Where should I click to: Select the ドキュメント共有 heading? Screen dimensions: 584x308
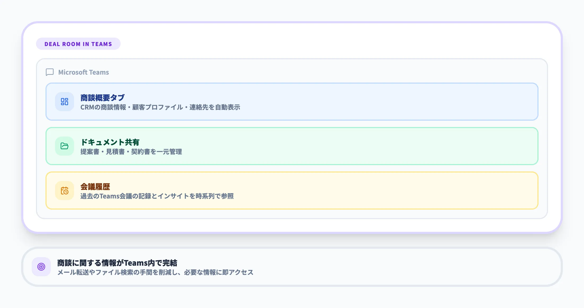tap(110, 142)
